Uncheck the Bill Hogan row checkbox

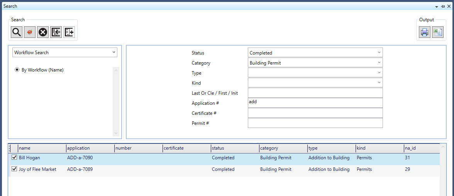(14, 158)
